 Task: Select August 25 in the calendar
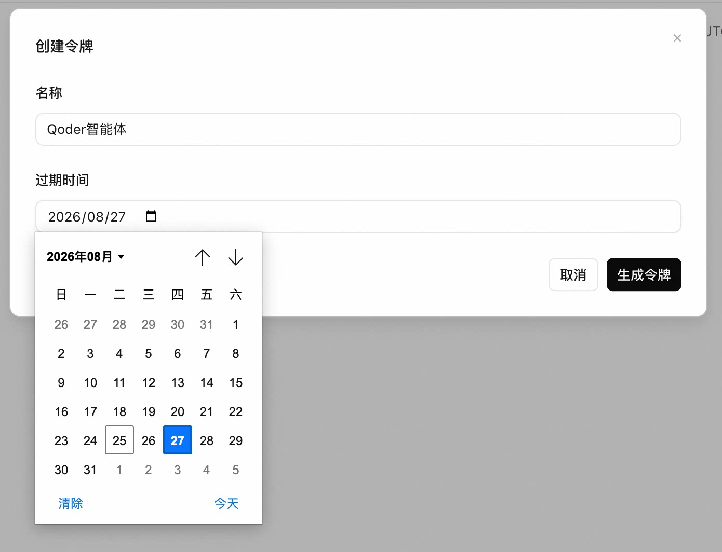(119, 440)
